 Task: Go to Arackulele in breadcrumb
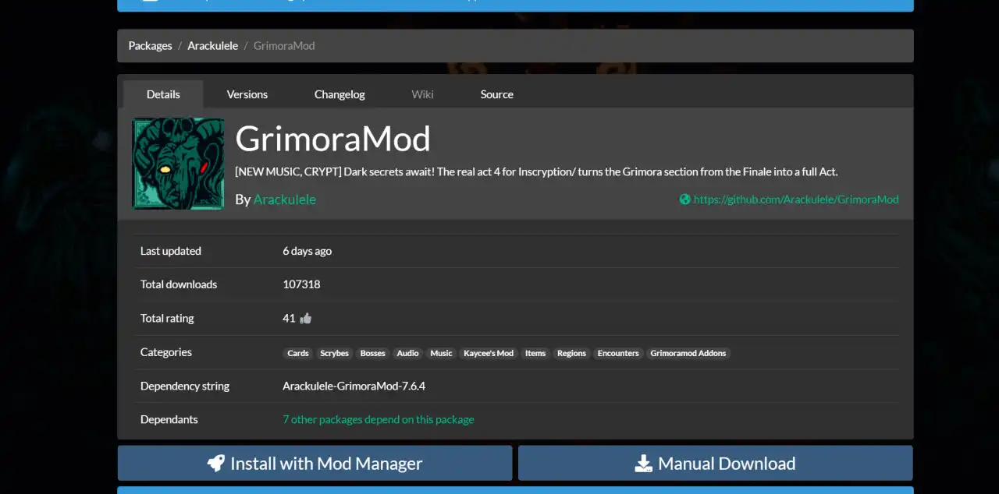coord(213,46)
